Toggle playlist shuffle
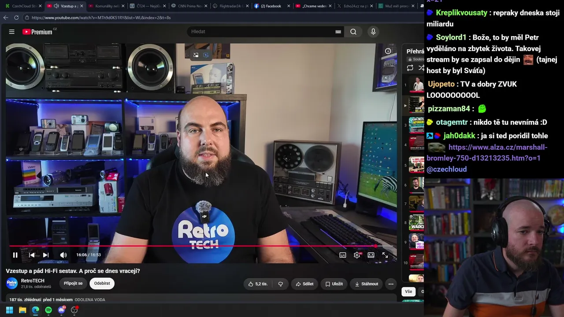The image size is (564, 317). 421,68
